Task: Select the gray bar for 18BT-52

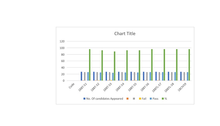Action: click(97, 76)
